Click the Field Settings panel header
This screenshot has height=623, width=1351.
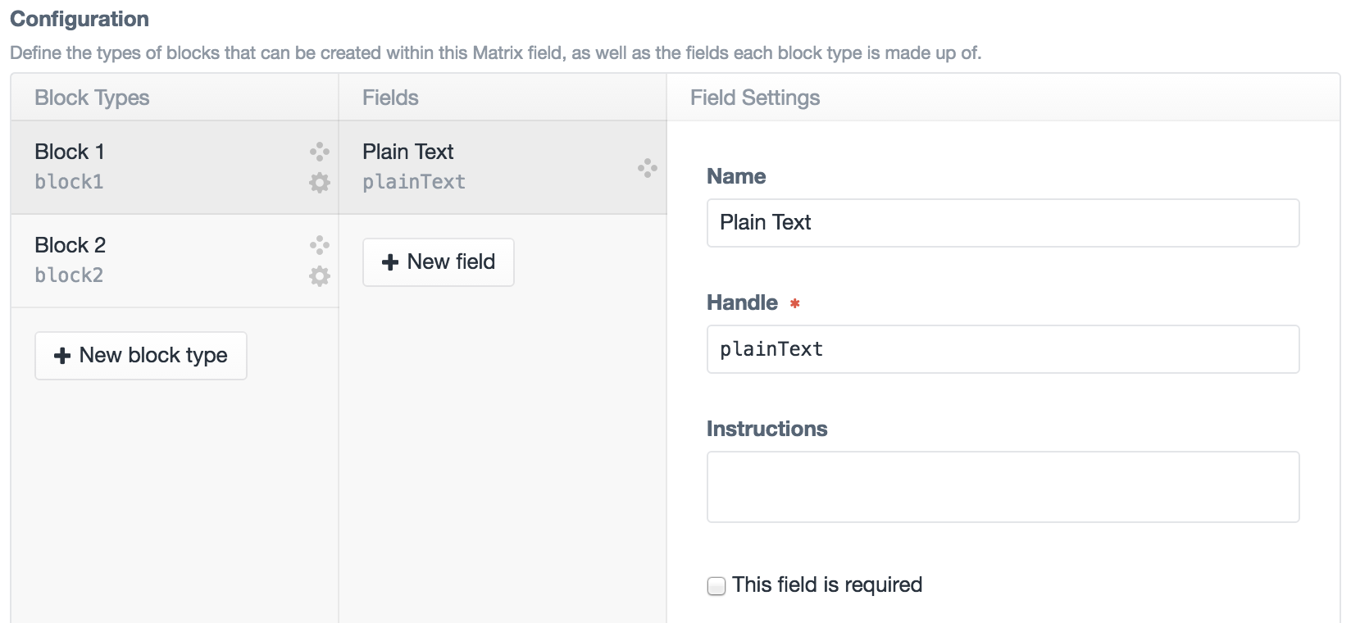tap(754, 98)
